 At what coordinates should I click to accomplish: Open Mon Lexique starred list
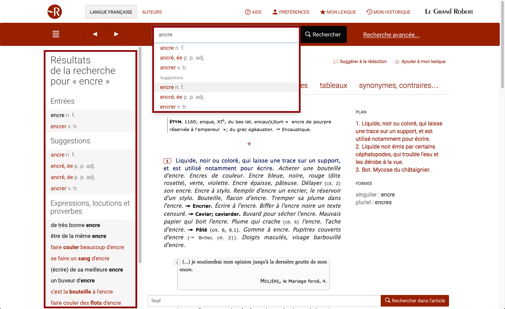[x=338, y=12]
